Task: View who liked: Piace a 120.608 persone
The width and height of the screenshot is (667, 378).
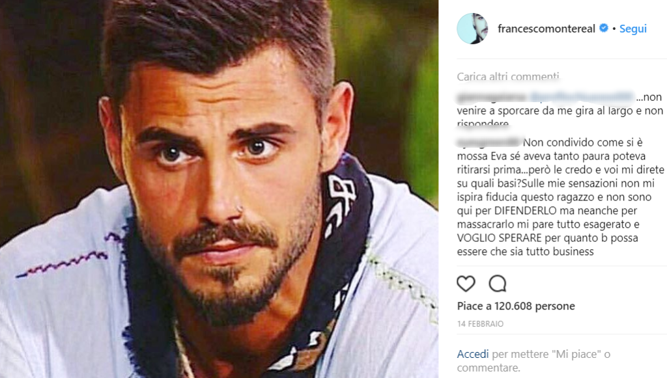Action: (x=516, y=306)
